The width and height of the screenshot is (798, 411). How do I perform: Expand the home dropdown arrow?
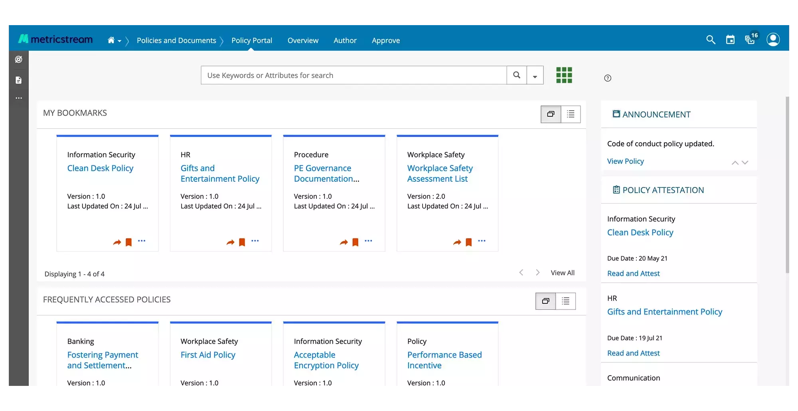[119, 41]
